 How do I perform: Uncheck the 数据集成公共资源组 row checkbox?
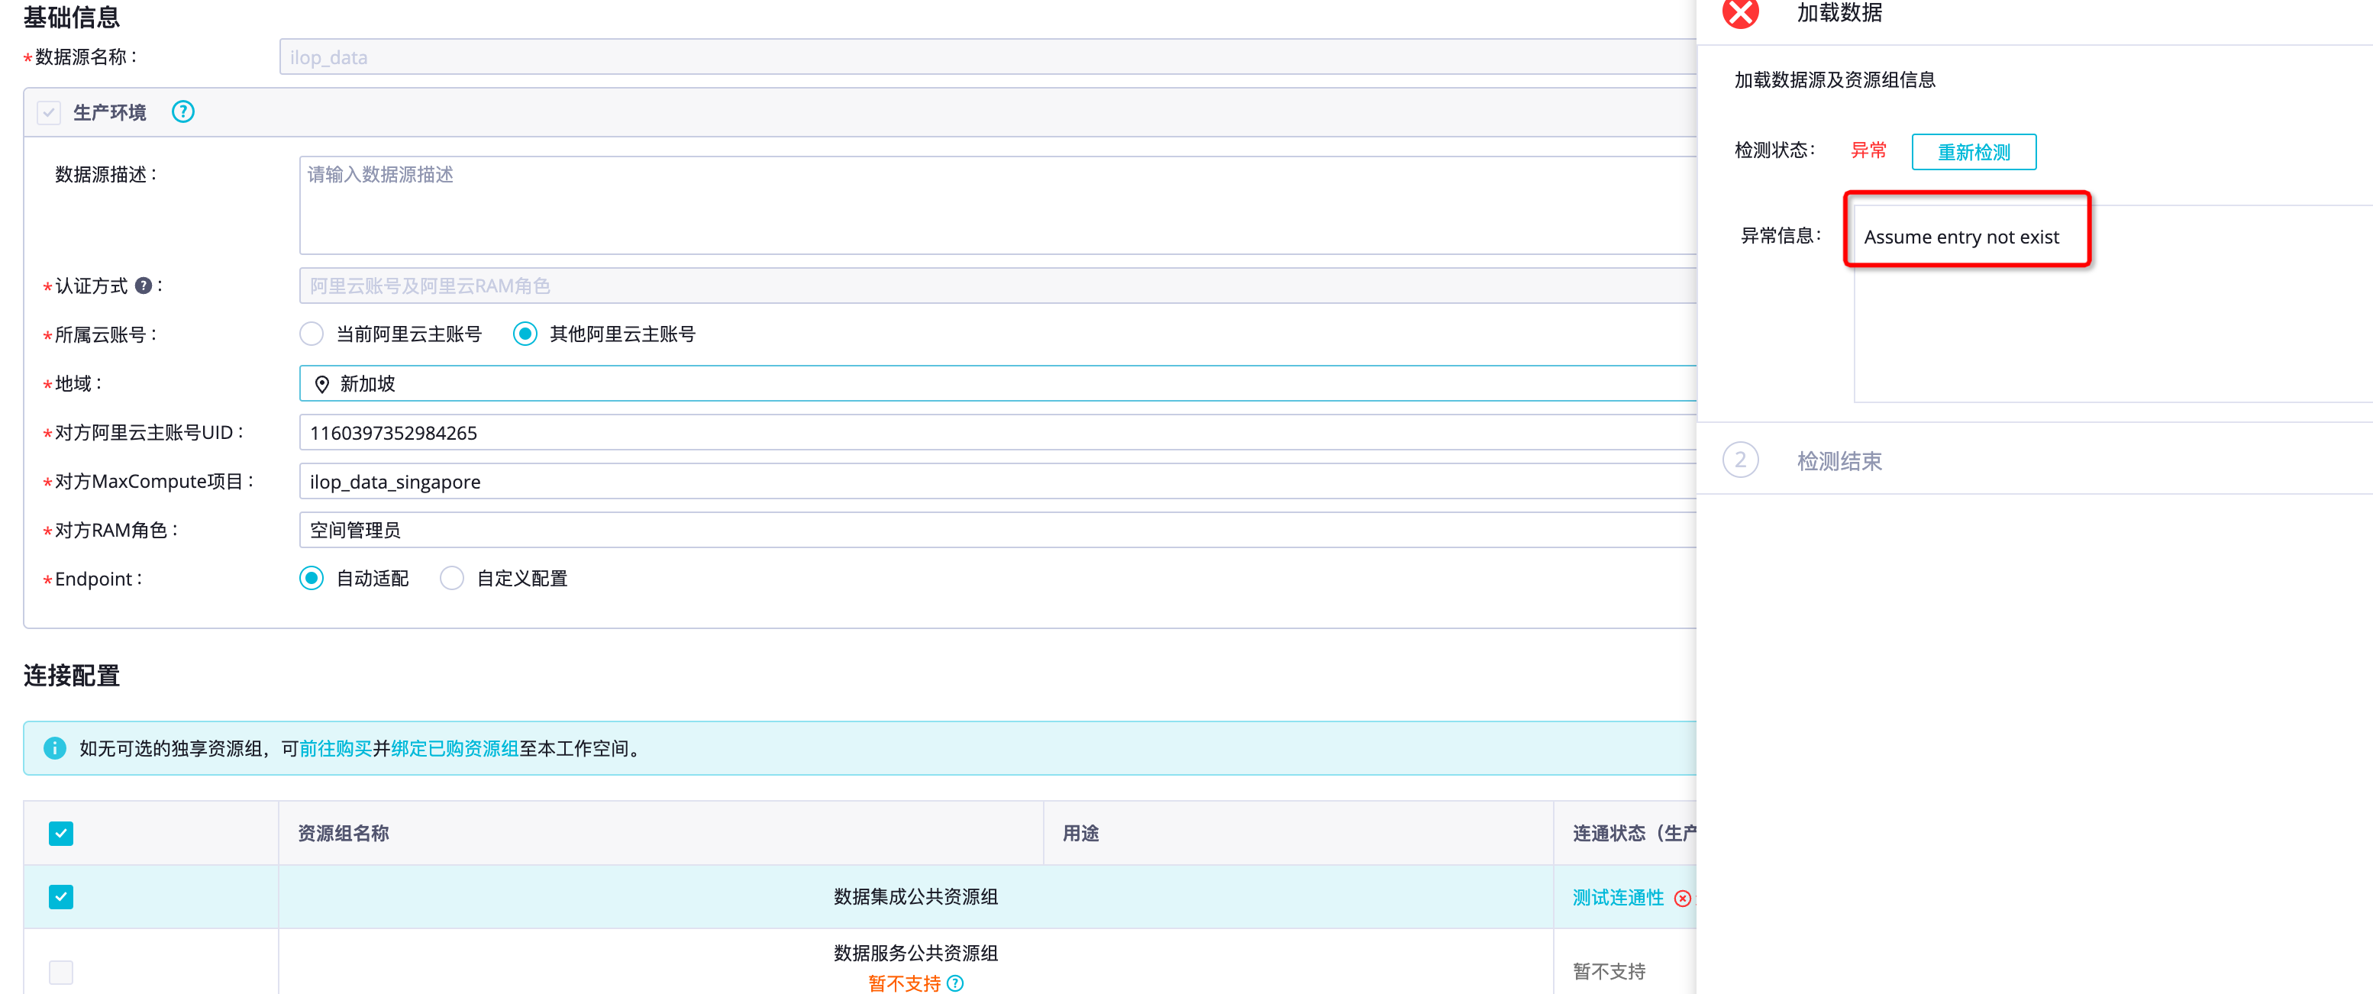[61, 897]
